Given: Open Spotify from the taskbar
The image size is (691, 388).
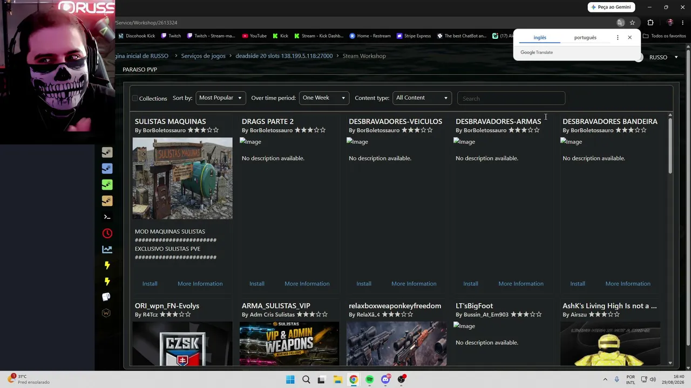Looking at the screenshot, I should click(x=369, y=379).
